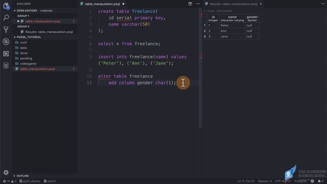Click warnings count indicator in status bar
The image size is (327, 184).
pyautogui.click(x=14, y=181)
